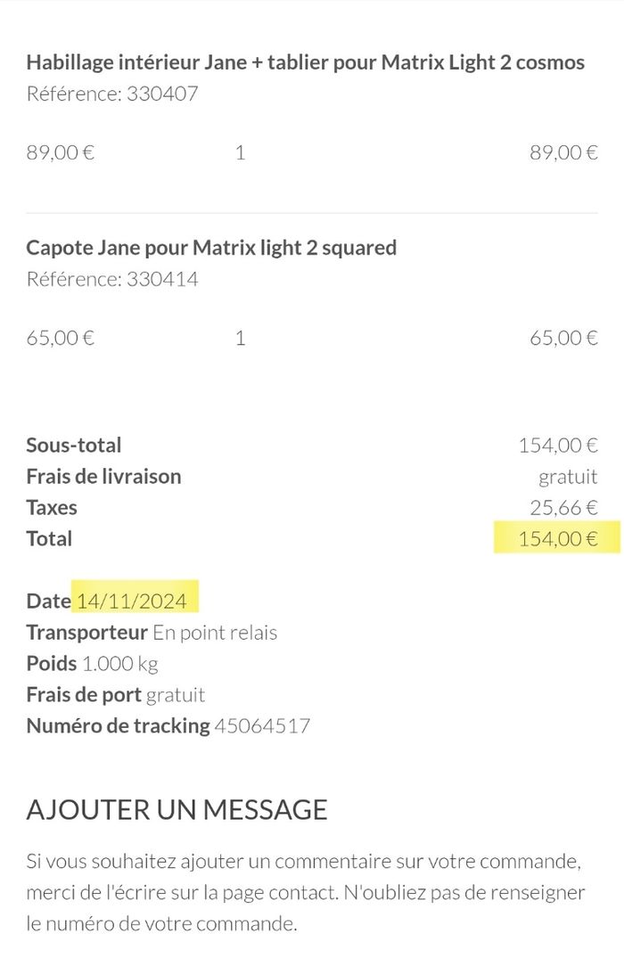Click the highlighted 154,00 € total amount
The image size is (624, 974).
[557, 539]
